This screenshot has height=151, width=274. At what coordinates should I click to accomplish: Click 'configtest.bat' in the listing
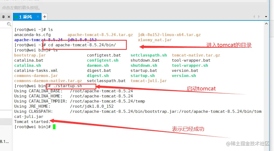point(104,55)
